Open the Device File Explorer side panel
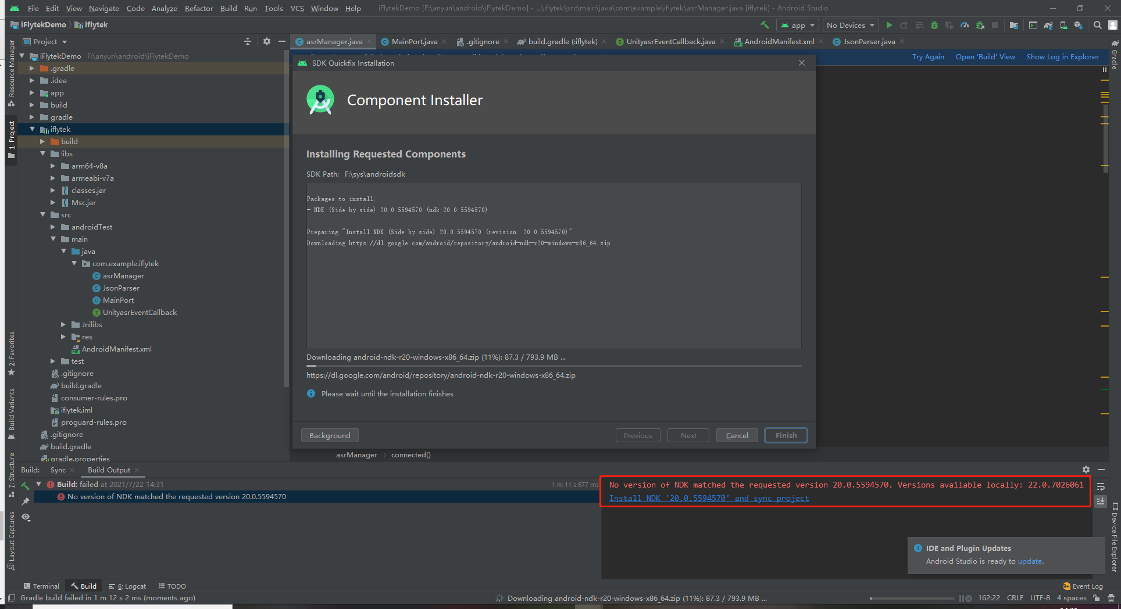 1115,537
